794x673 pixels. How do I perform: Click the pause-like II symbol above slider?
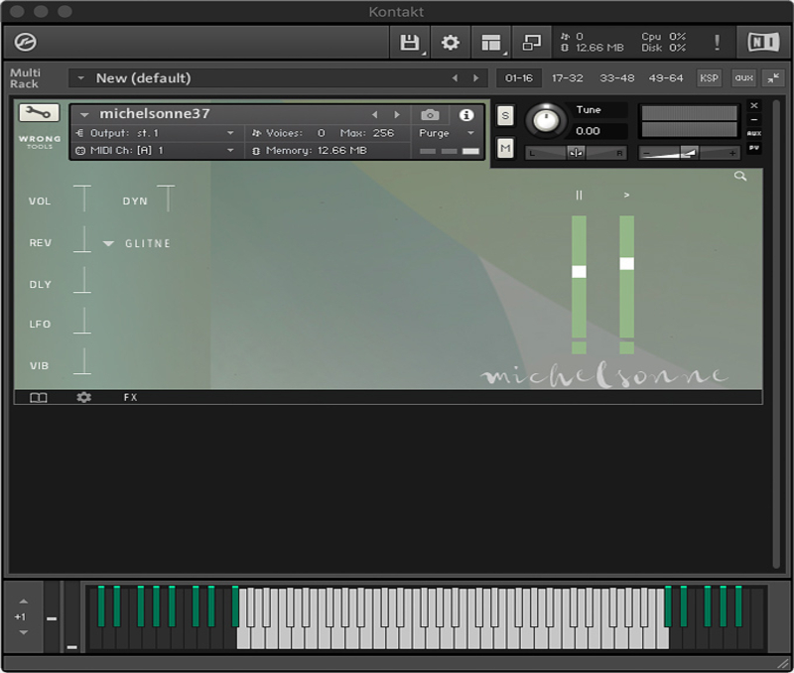tap(579, 195)
